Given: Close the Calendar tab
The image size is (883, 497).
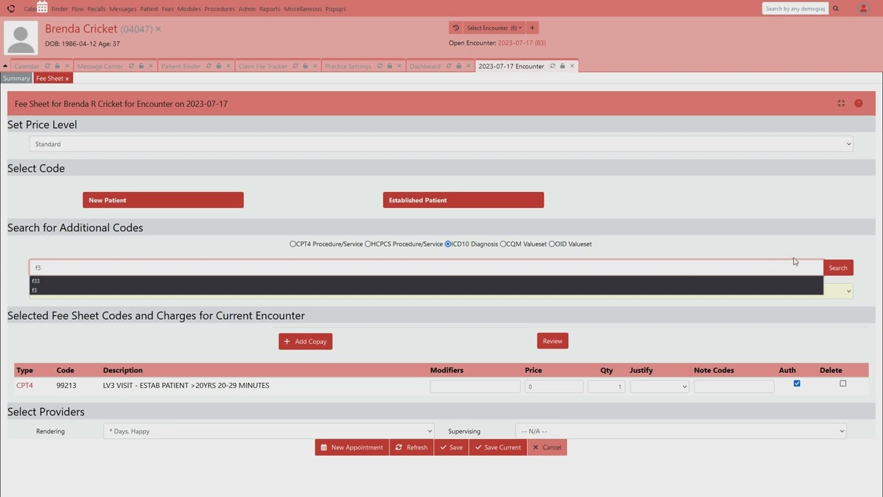Looking at the screenshot, I should click(x=67, y=66).
